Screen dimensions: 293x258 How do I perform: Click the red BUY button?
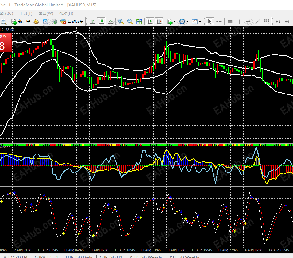tap(6, 43)
